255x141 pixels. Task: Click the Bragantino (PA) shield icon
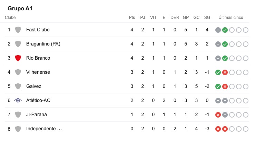tap(18, 44)
